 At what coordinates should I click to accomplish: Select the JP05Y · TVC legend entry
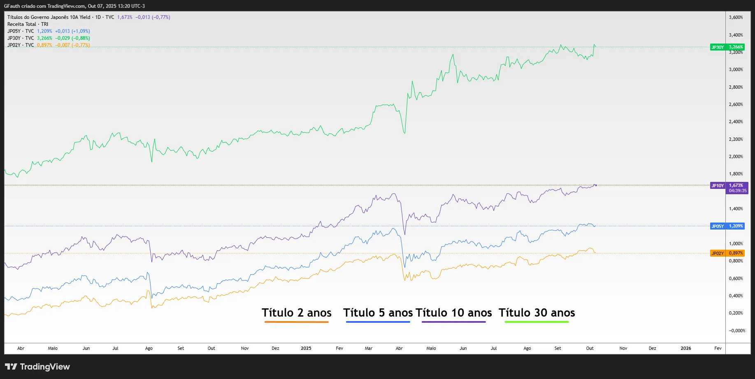tap(21, 31)
